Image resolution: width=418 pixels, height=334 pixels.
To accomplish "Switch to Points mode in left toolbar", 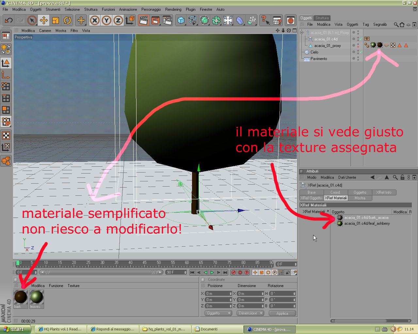I will 6,86.
